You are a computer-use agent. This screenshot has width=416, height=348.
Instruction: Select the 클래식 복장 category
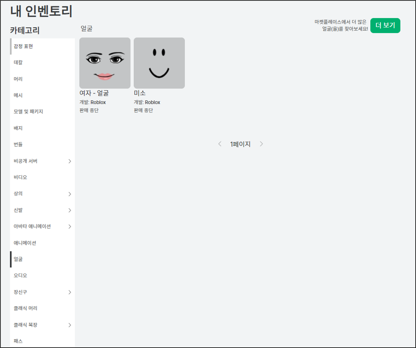pos(43,325)
